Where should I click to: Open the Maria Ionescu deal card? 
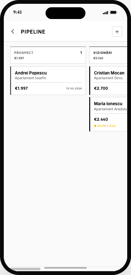click(x=108, y=114)
